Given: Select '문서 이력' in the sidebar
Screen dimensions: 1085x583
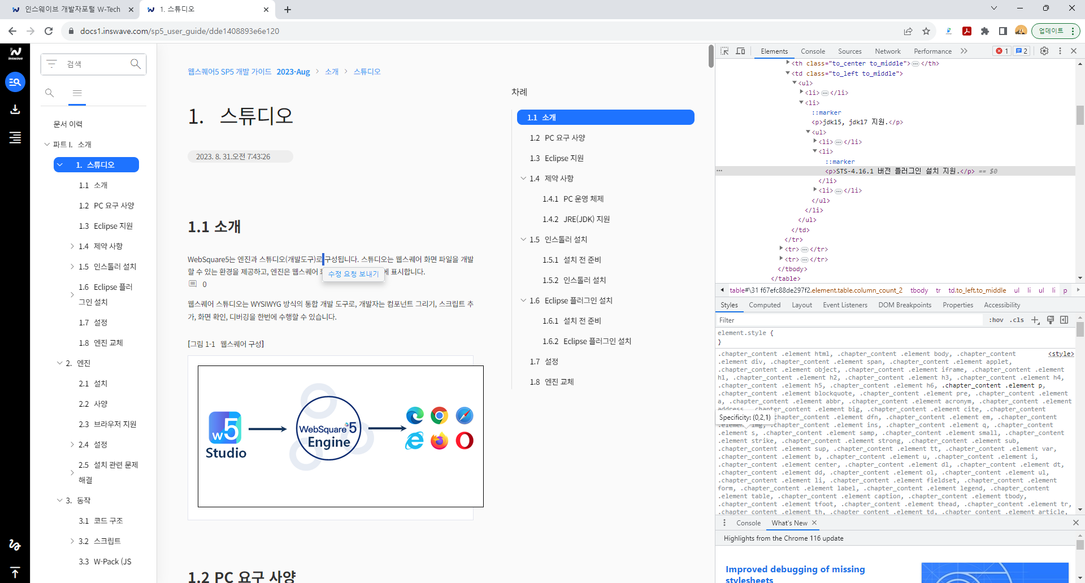Looking at the screenshot, I should pyautogui.click(x=68, y=124).
